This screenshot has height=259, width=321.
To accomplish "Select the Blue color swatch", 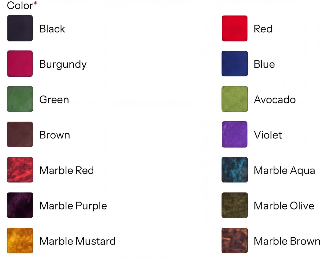I will click(235, 64).
